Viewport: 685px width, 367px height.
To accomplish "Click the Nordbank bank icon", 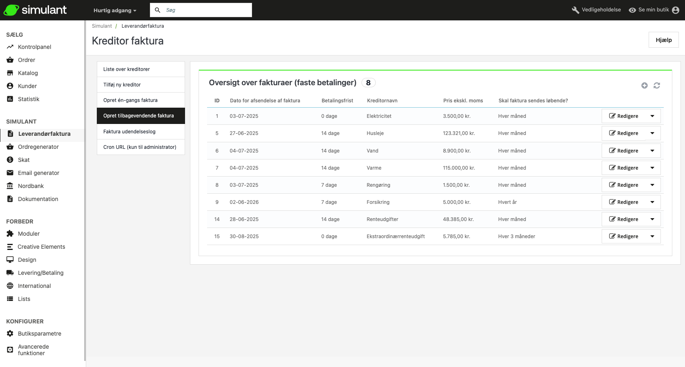I will pos(10,186).
